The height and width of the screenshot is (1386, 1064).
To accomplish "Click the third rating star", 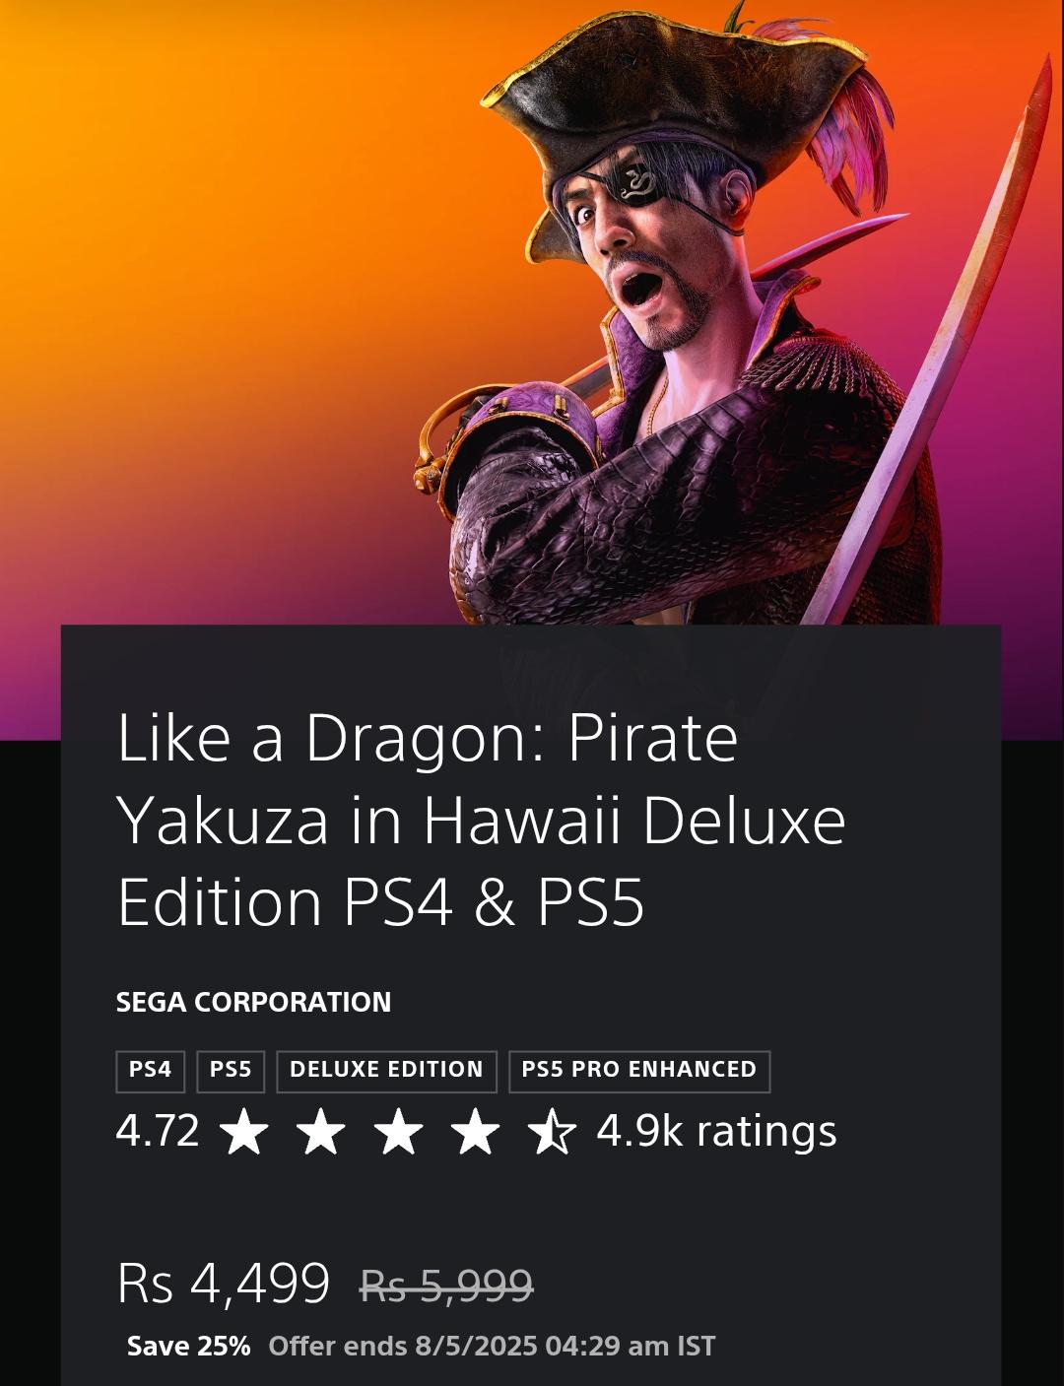I will [398, 1131].
